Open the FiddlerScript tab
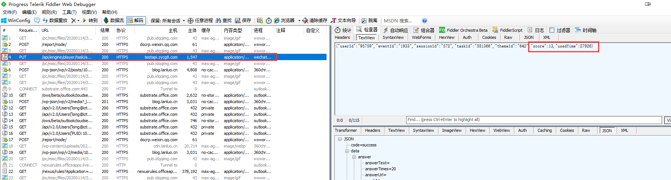This screenshot has height=180, width=671. pos(508,30)
